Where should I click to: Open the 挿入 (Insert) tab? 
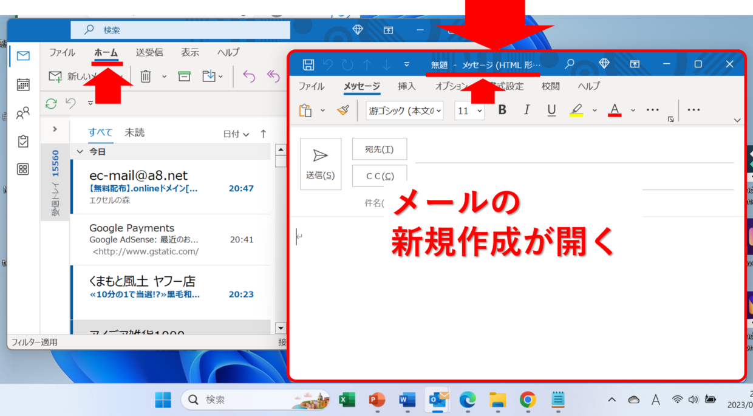pos(407,86)
